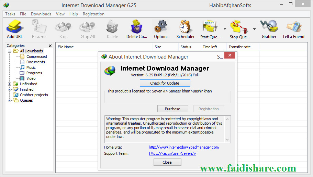Click the Add URL toolbar icon
313x177 pixels.
[x=15, y=26]
